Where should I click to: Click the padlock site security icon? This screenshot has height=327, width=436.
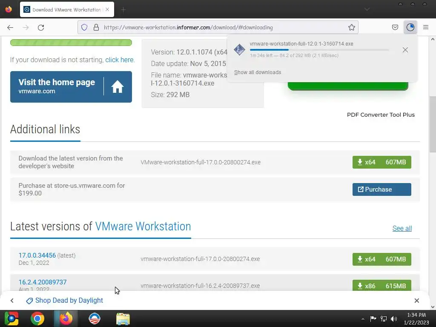(96, 27)
